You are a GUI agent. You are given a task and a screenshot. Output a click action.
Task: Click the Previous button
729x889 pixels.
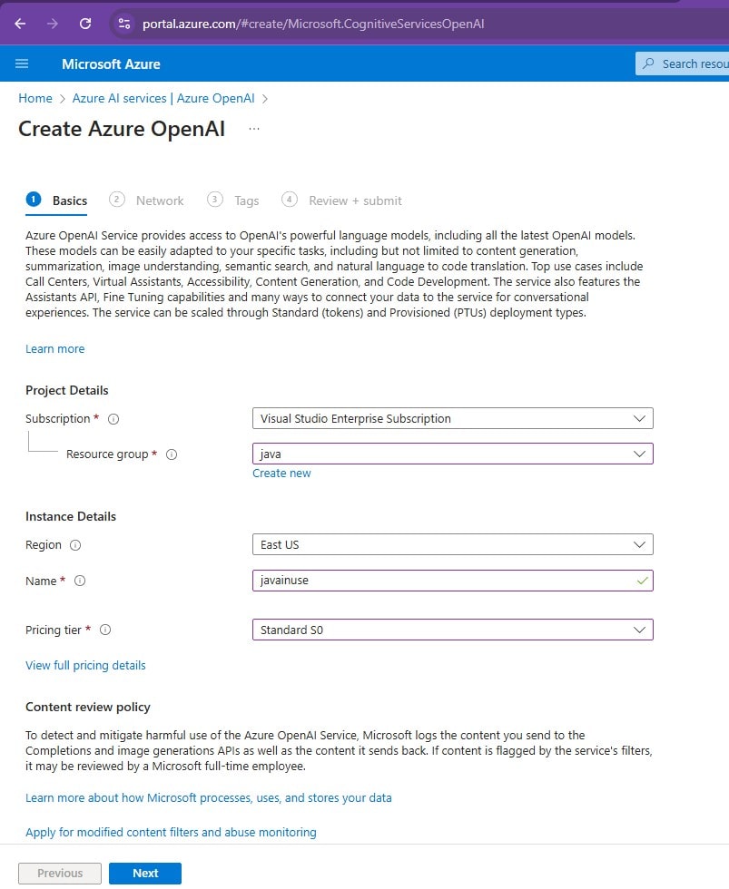60,874
